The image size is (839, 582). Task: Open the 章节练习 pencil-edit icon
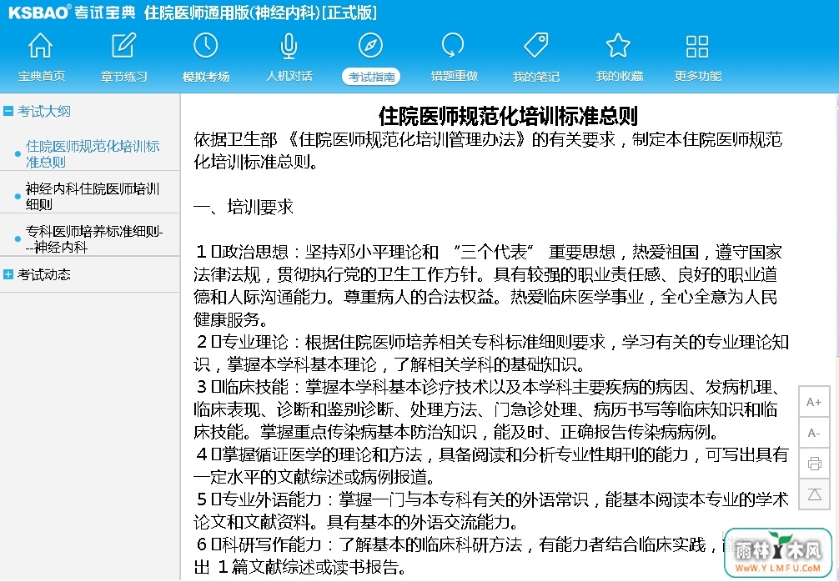123,46
